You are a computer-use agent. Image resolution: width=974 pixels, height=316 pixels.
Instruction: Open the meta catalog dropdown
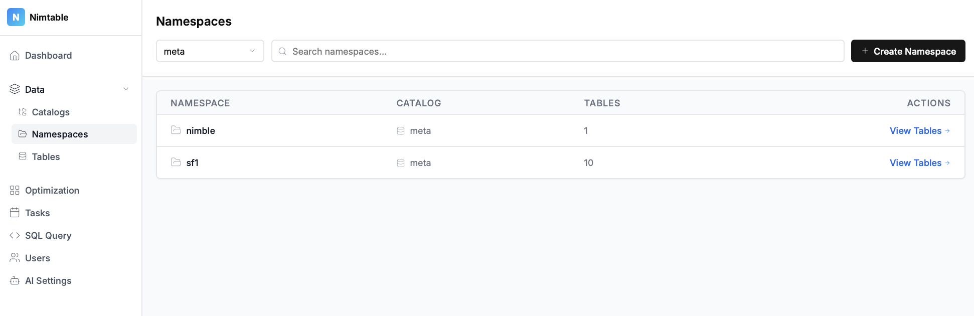tap(210, 51)
